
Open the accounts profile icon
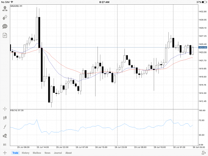(5, 9)
